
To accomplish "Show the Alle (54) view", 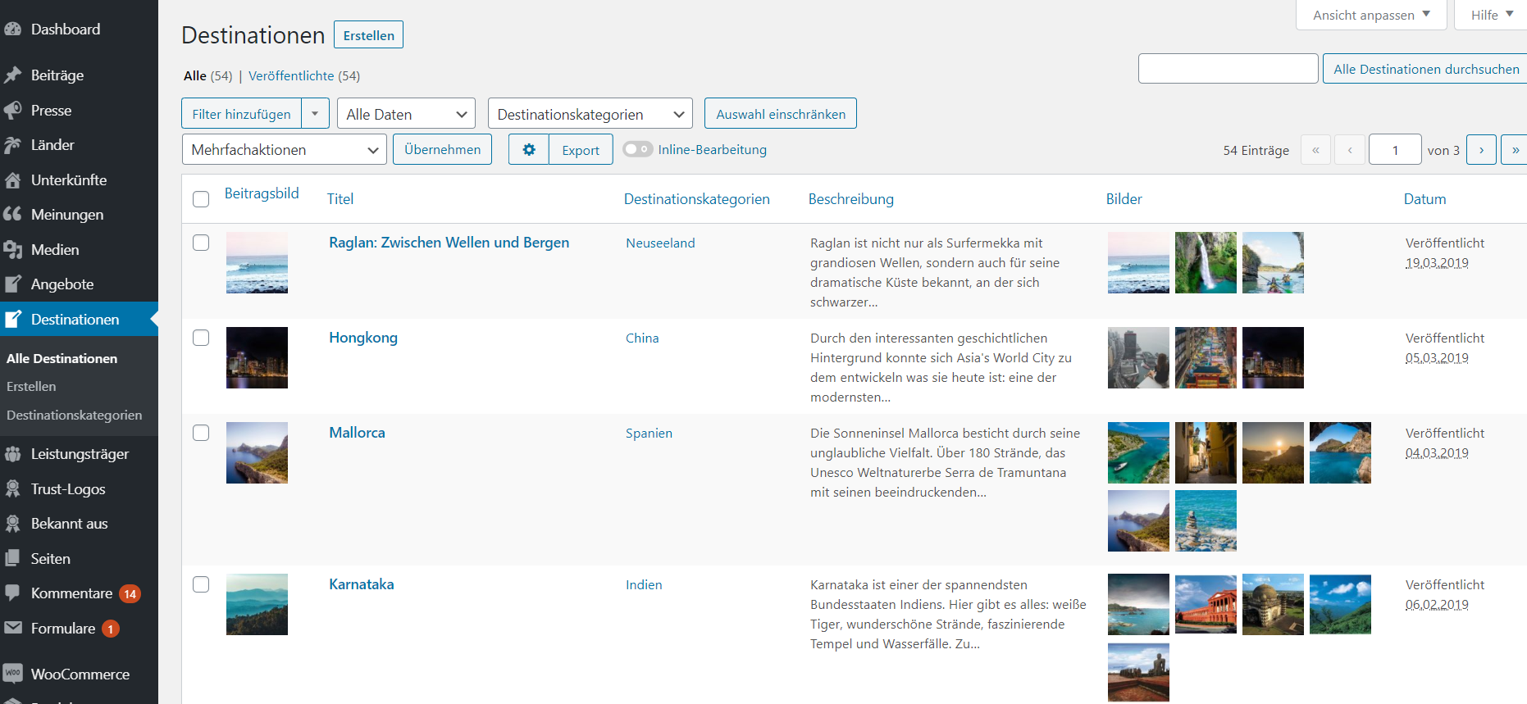I will pos(208,76).
